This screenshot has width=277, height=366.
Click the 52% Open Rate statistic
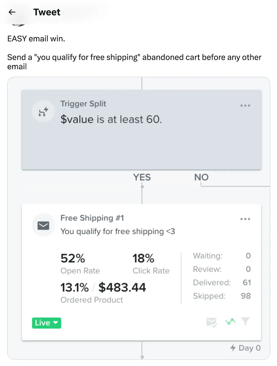click(x=73, y=259)
